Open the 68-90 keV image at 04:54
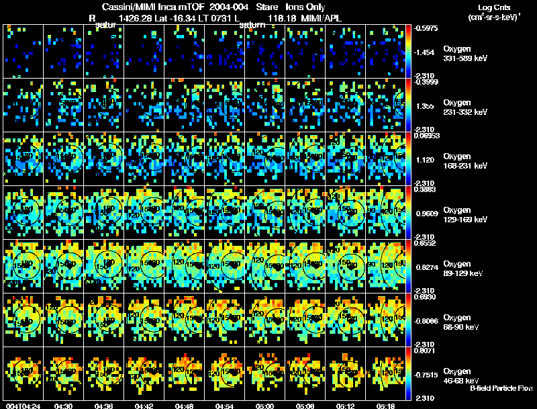The height and width of the screenshot is (409, 537). pos(225,320)
